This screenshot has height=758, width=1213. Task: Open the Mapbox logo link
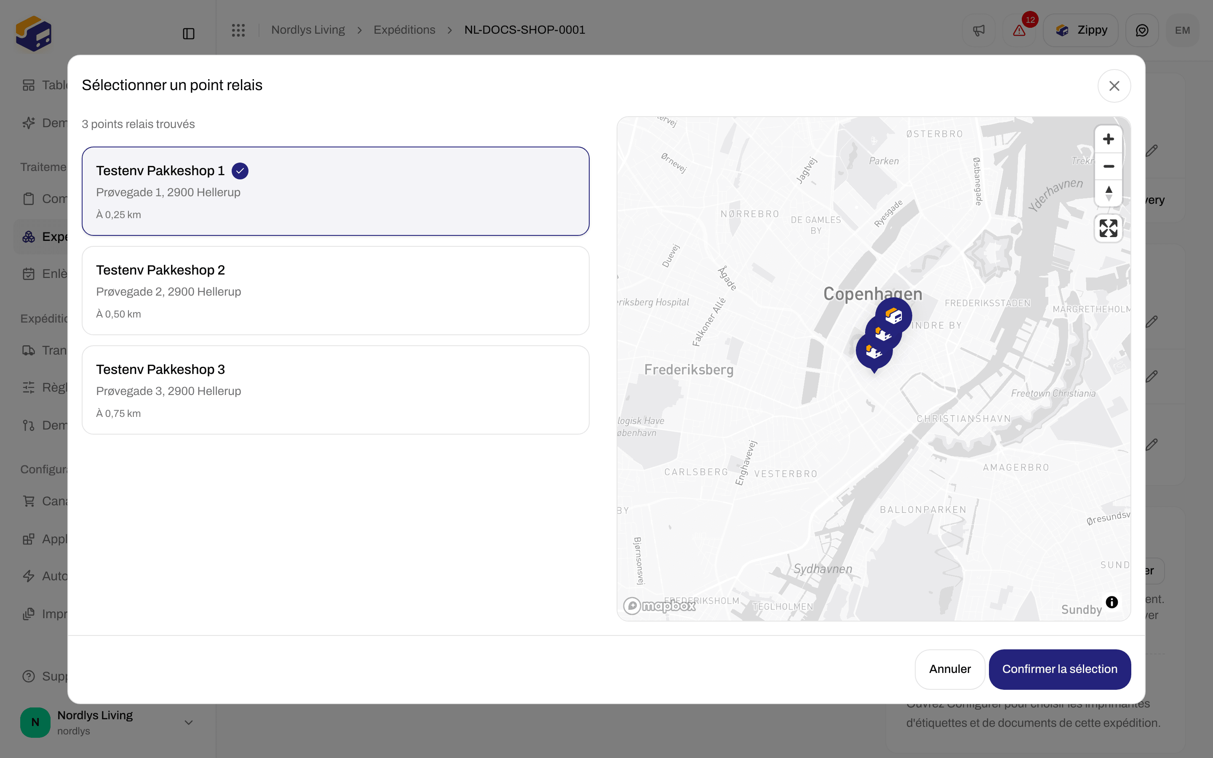coord(659,606)
